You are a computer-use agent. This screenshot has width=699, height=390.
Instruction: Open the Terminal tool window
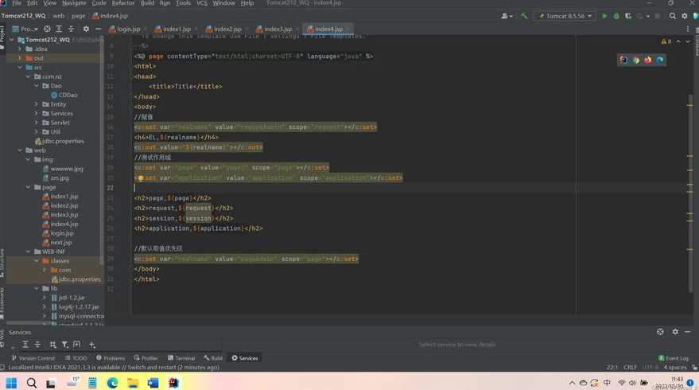(x=181, y=358)
